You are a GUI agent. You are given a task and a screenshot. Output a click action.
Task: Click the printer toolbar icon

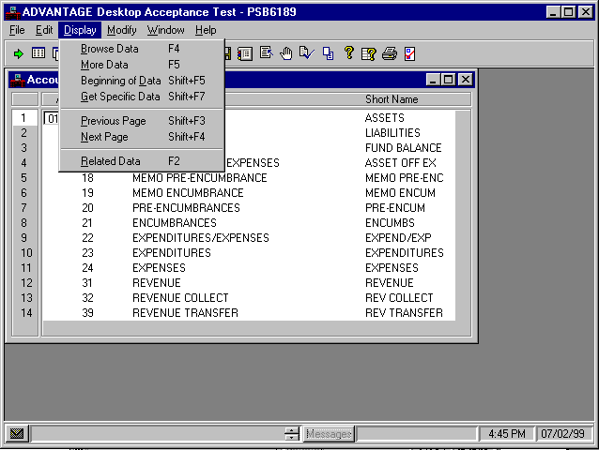tap(390, 53)
